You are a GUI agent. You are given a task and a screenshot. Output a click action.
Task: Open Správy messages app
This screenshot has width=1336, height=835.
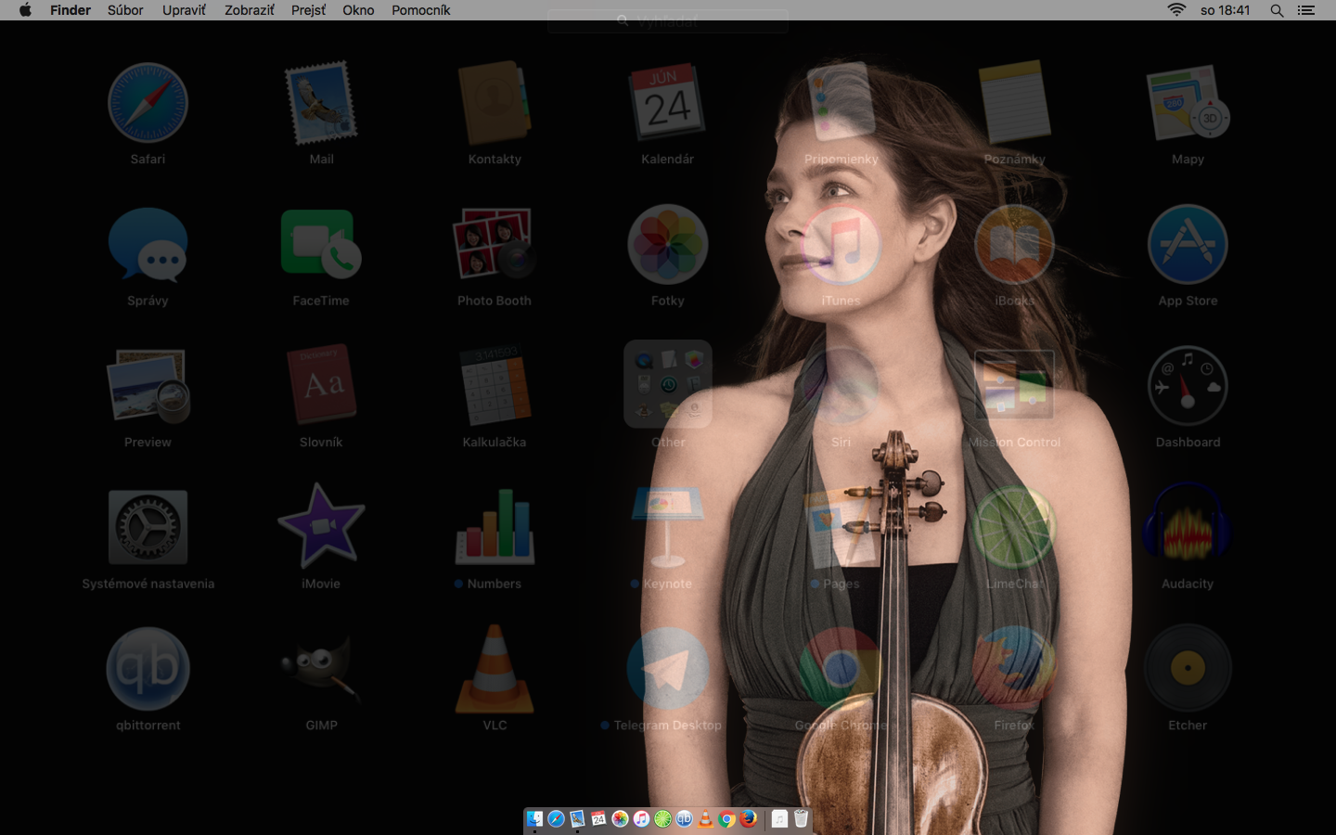(x=148, y=245)
